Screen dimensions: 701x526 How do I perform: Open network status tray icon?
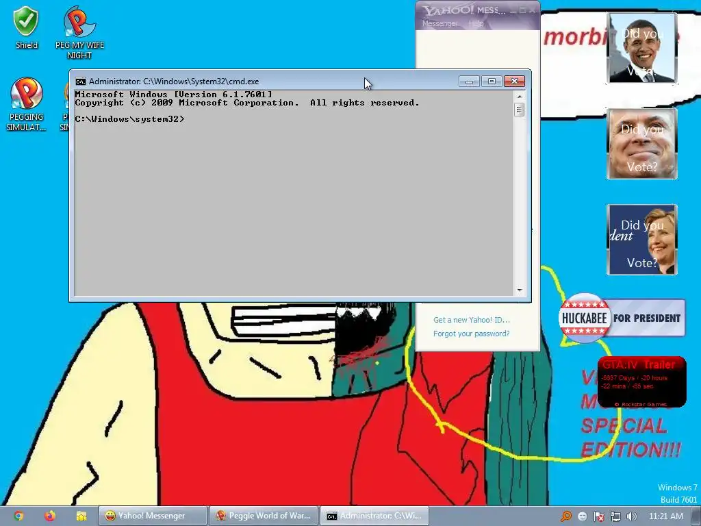point(615,516)
